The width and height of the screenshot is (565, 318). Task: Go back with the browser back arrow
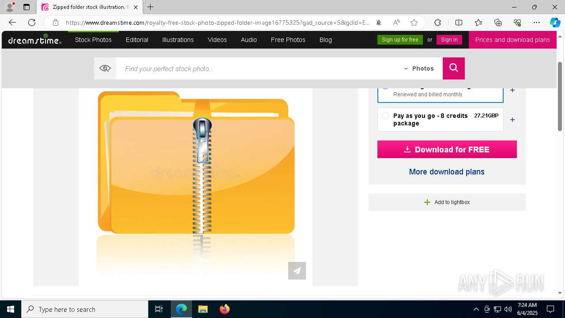[12, 23]
